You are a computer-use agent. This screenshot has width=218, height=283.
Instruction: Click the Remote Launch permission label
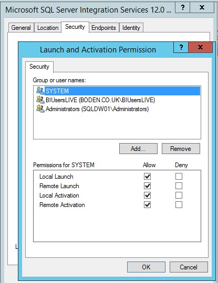59,186
